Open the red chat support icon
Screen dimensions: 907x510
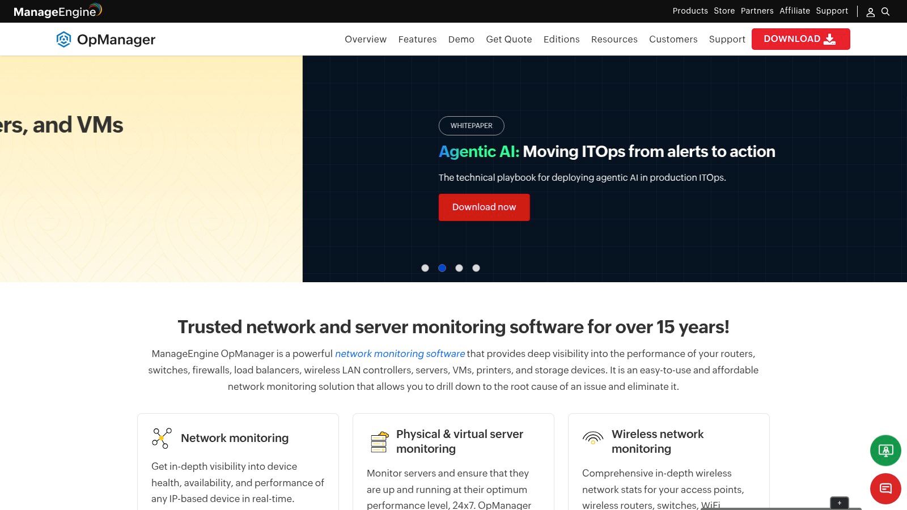click(885, 488)
